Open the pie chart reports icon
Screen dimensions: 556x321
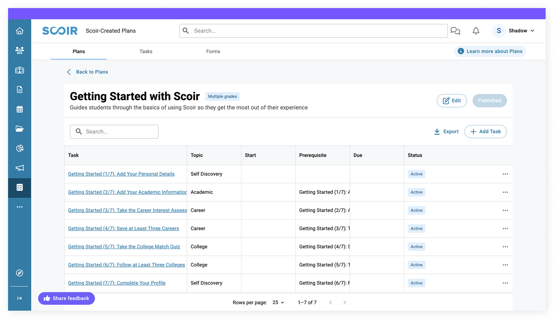click(20, 148)
